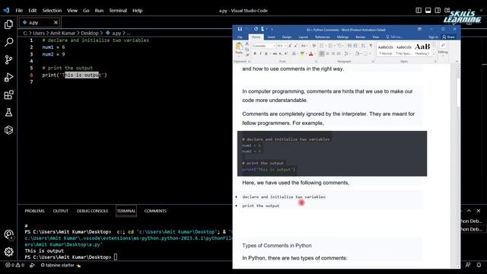Switch to the OUTPUT panel tab
This screenshot has width=487, height=274.
click(61, 211)
